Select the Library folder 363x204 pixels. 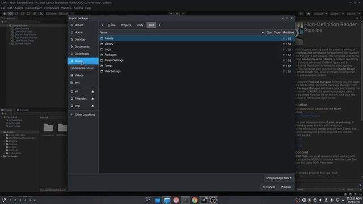click(197, 44)
